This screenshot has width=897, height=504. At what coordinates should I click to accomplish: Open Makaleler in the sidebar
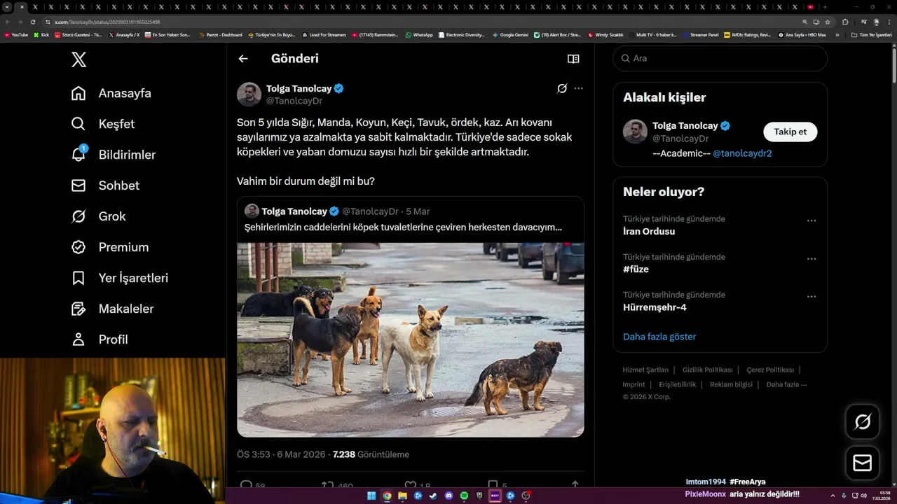click(x=112, y=309)
